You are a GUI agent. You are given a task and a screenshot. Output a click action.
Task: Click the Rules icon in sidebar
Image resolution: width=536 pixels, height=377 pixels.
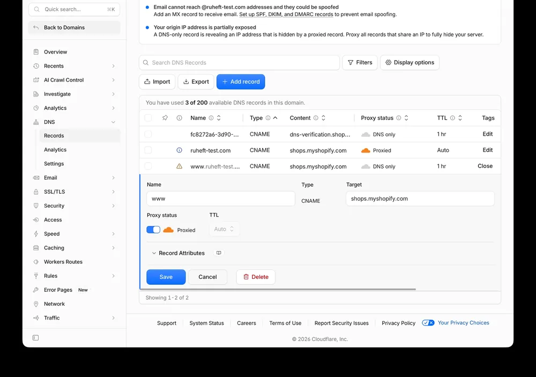click(36, 276)
